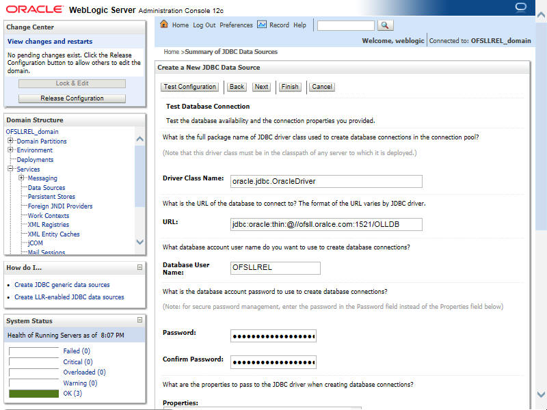
Task: Collapse the System Status panel
Action: 139,320
